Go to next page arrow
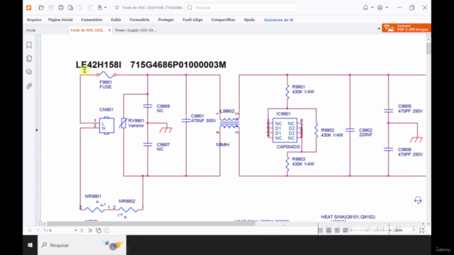Image resolution: width=454 pixels, height=255 pixels. coord(82,230)
